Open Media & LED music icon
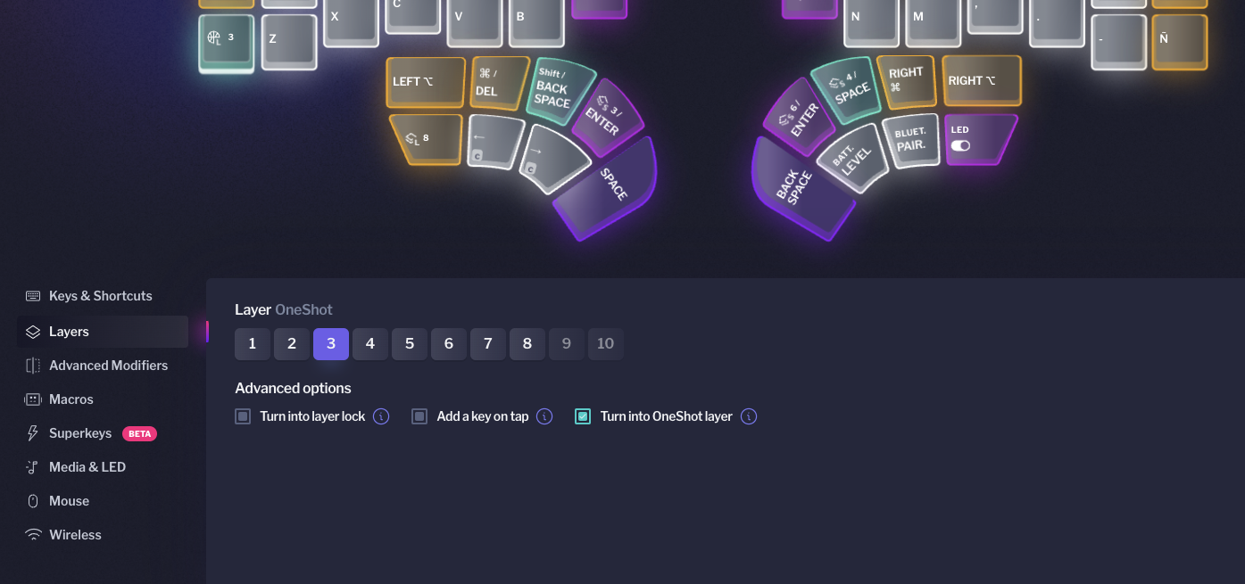Screen dimensions: 1245x584 coord(33,467)
